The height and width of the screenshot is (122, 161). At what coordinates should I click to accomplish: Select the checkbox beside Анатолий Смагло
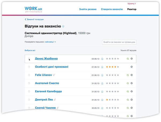click(x=29, y=83)
